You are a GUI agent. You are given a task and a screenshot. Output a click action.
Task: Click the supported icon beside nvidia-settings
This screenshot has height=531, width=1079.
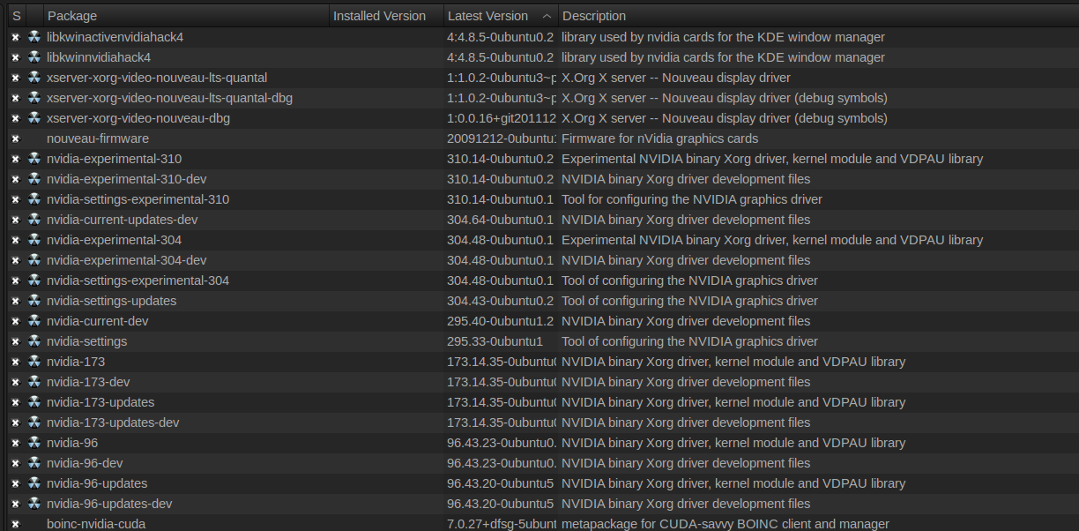coord(34,341)
